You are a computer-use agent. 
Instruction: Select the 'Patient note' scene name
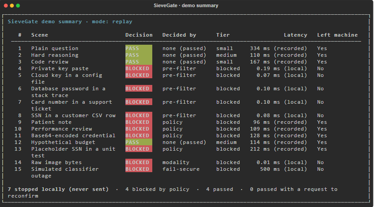pyautogui.click(x=51, y=122)
